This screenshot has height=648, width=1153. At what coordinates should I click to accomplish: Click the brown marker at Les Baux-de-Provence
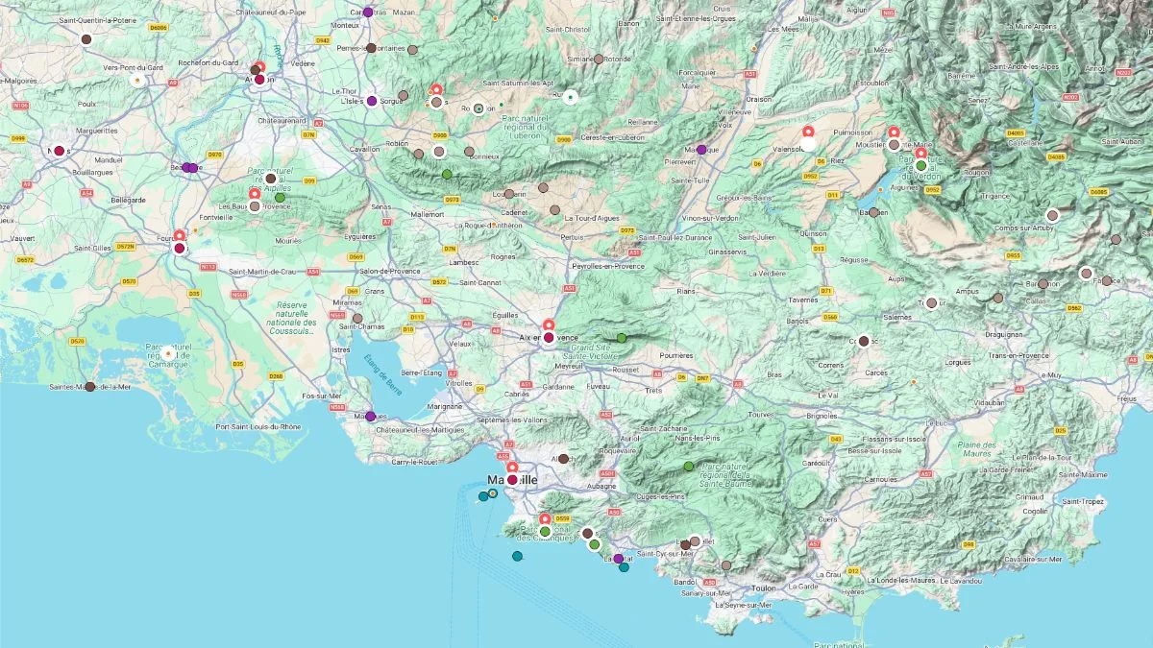[255, 206]
